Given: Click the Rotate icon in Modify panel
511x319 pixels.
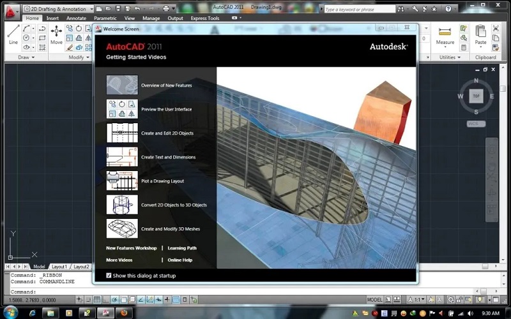Looking at the screenshot, I should [x=79, y=29].
